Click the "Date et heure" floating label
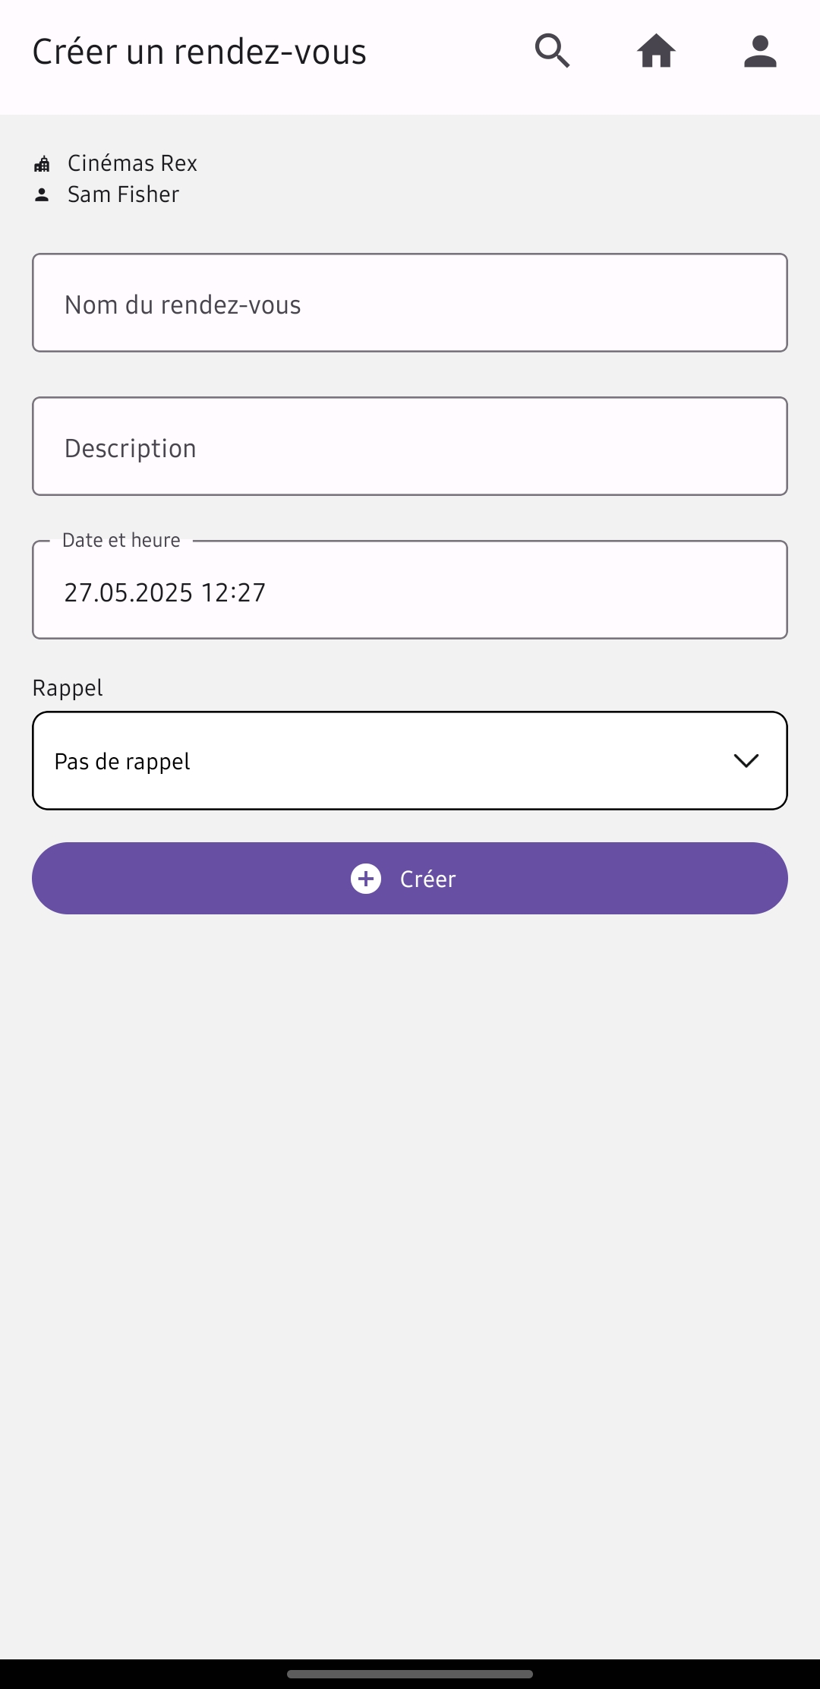 (121, 540)
